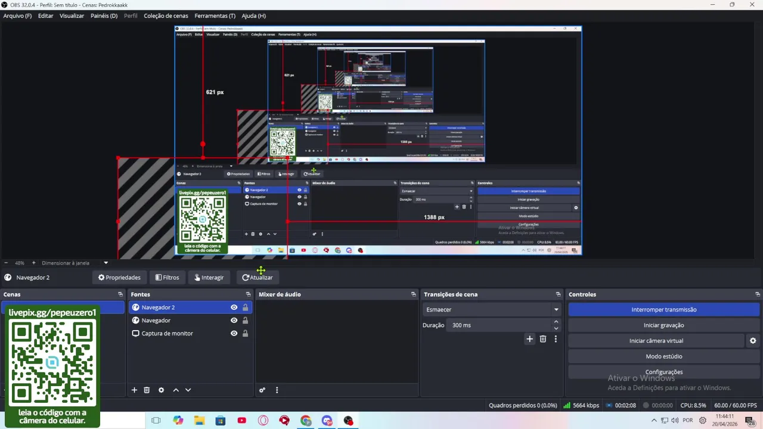763x429 pixels.
Task: Zoom in the preview with plus icon
Action: (33, 263)
